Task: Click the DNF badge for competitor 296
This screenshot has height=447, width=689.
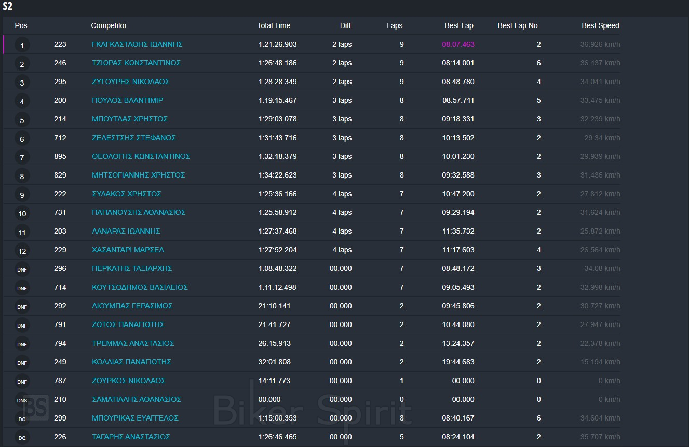Action: coord(22,269)
